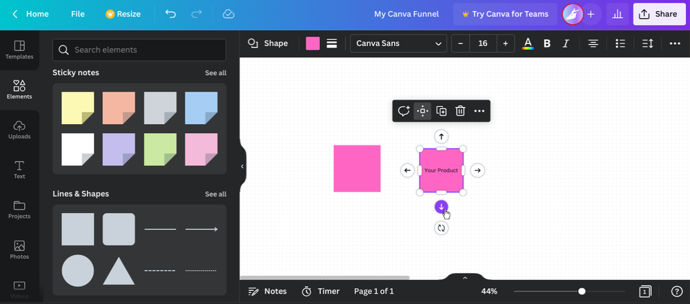Click the rotate handle below shape
The height and width of the screenshot is (304, 690).
pos(442,227)
